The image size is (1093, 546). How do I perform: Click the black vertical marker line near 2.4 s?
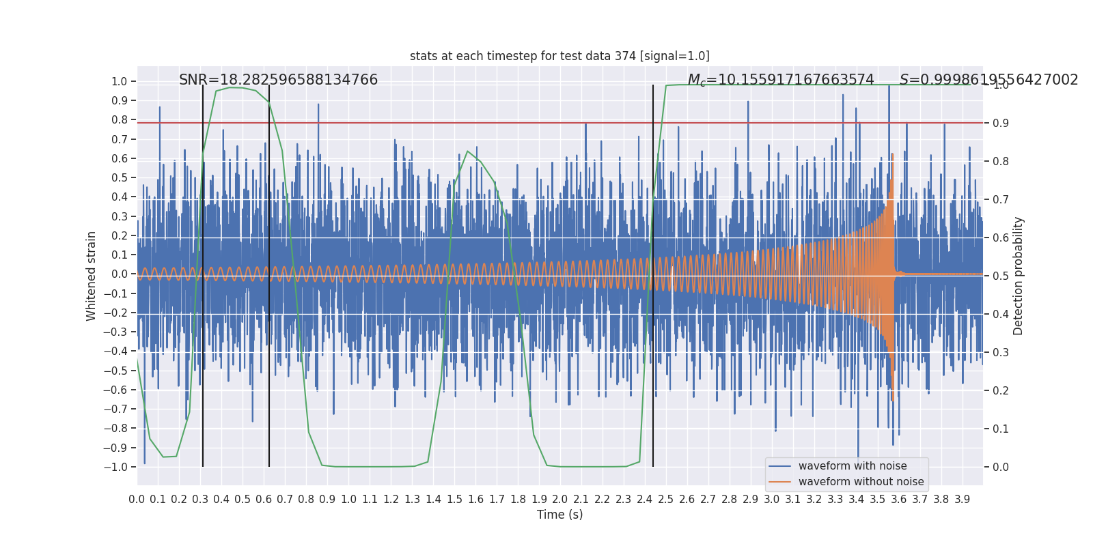653,276
